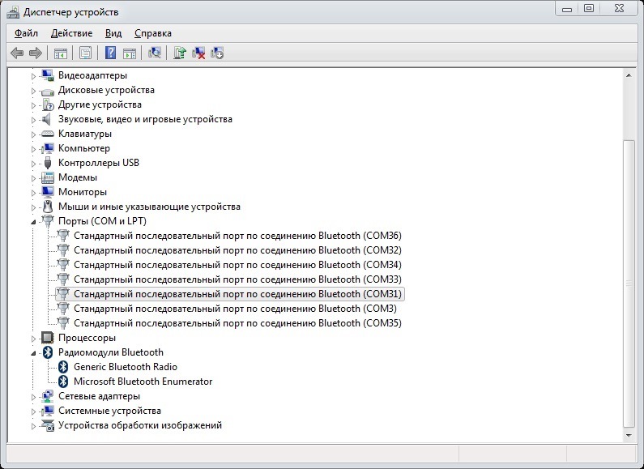Select Мыши и иные указывающие устройства label
644x469 pixels.
[149, 207]
